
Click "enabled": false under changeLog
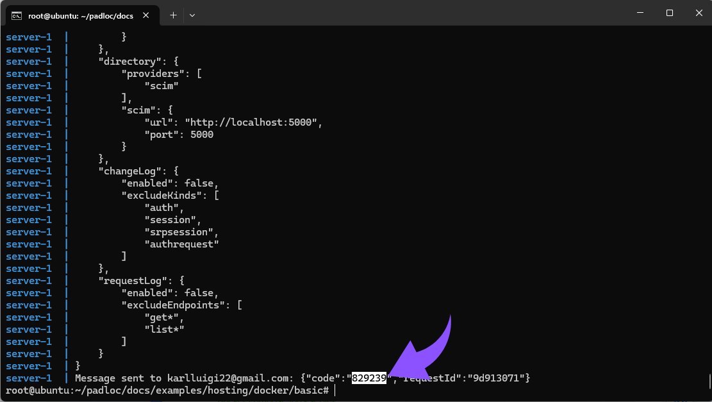[167, 183]
